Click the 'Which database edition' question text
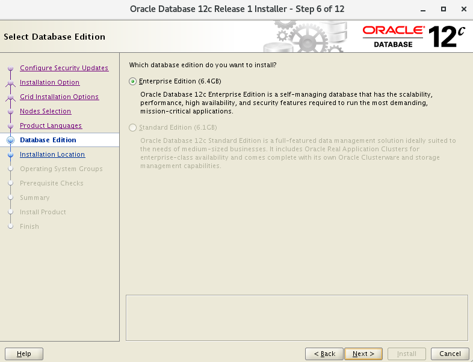Image resolution: width=473 pixels, height=362 pixels. pos(203,65)
